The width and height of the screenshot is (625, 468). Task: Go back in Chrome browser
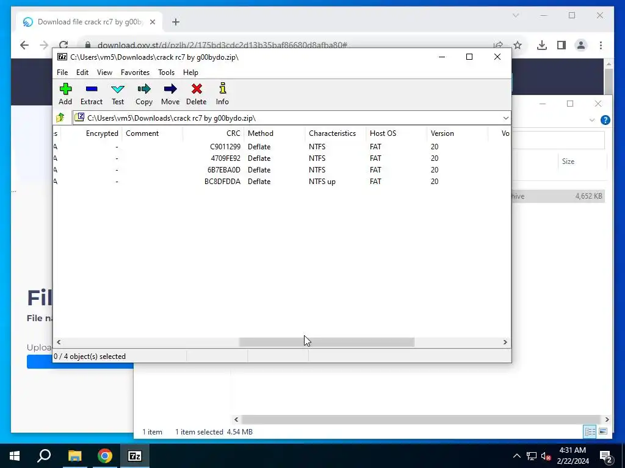pos(24,45)
